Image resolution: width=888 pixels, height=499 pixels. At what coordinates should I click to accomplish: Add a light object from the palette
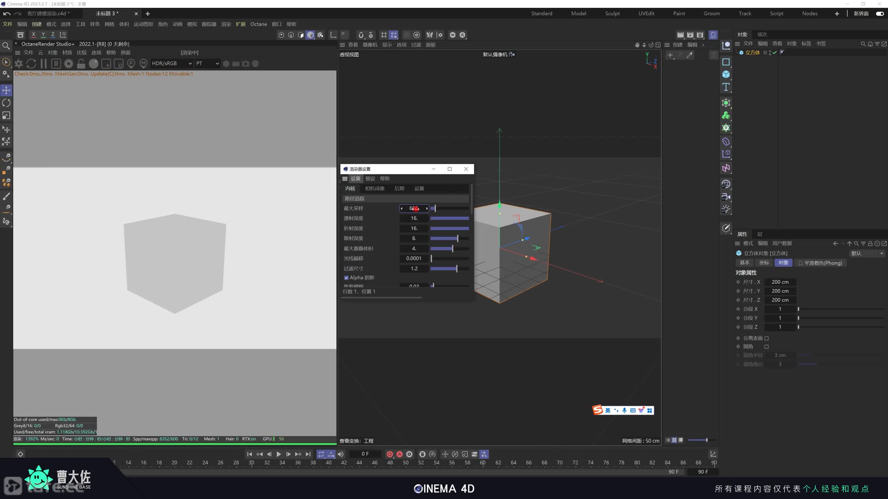coord(726,209)
